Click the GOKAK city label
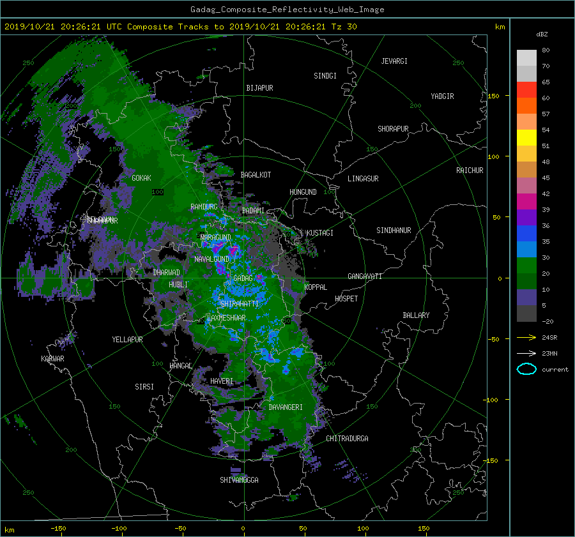The image size is (575, 537). [141, 178]
